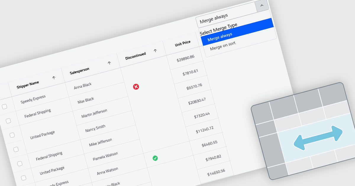Click the Anna Black salesperson cell
355x186 pixels.
(83, 86)
